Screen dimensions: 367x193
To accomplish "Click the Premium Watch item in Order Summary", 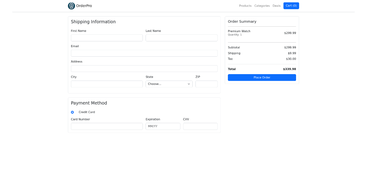I will 239,33.
